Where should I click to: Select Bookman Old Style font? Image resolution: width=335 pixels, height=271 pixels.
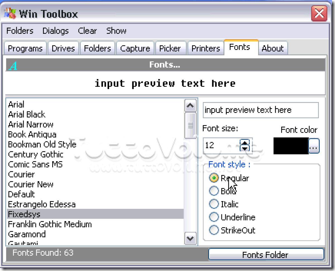tap(95, 144)
